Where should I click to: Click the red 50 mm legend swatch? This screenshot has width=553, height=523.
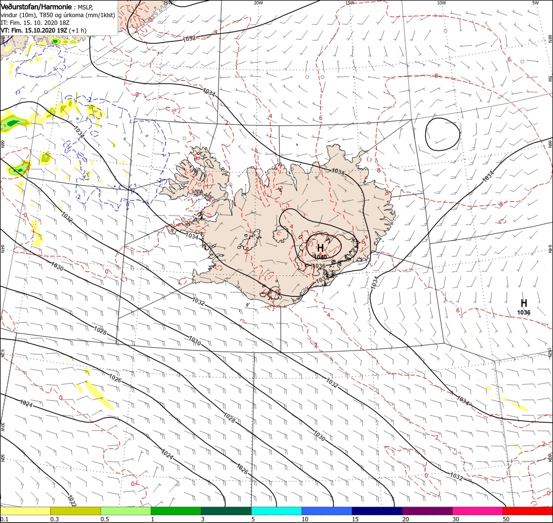coord(528,511)
